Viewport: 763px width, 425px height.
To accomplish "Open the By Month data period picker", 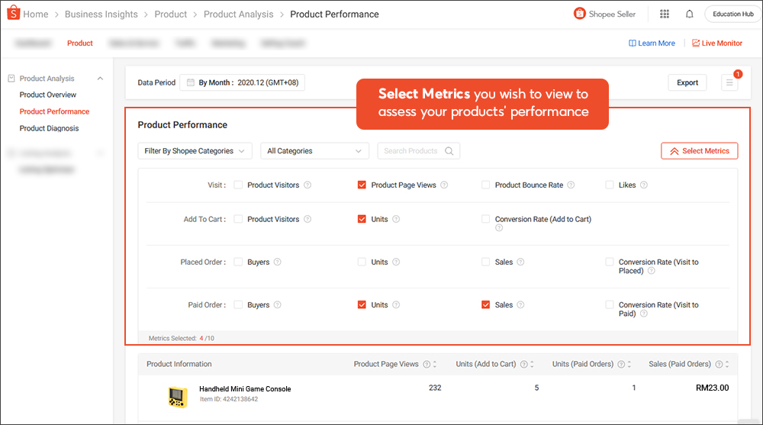I will click(243, 82).
